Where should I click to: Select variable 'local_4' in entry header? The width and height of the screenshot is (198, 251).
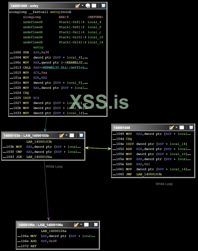94,22
